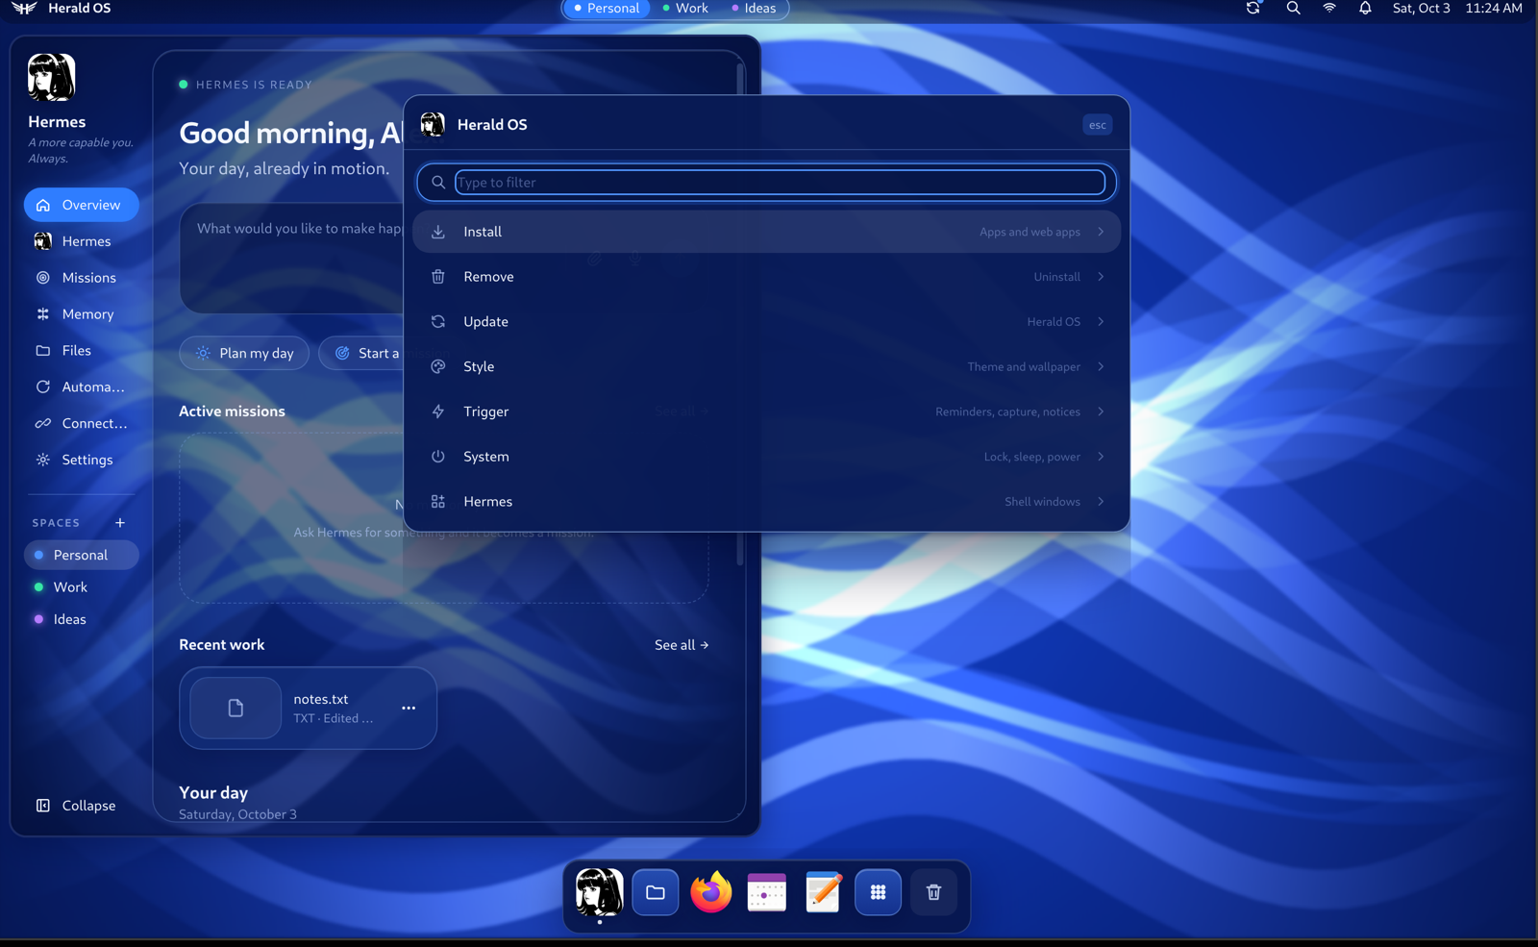Add a new space with plus icon
The width and height of the screenshot is (1538, 947).
pos(120,523)
